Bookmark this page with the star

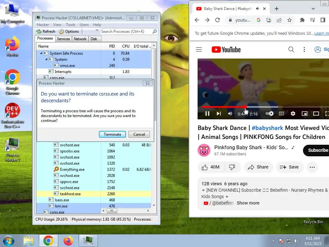tap(289, 20)
